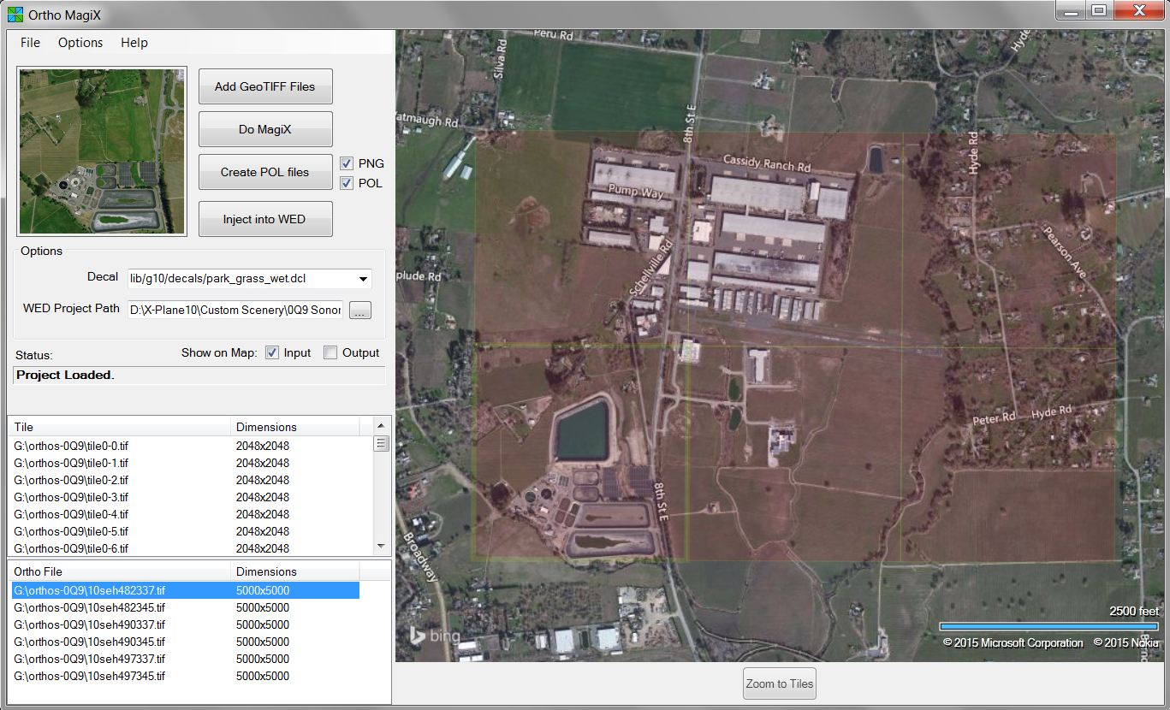
Task: Open the Help menu
Action: (x=134, y=43)
